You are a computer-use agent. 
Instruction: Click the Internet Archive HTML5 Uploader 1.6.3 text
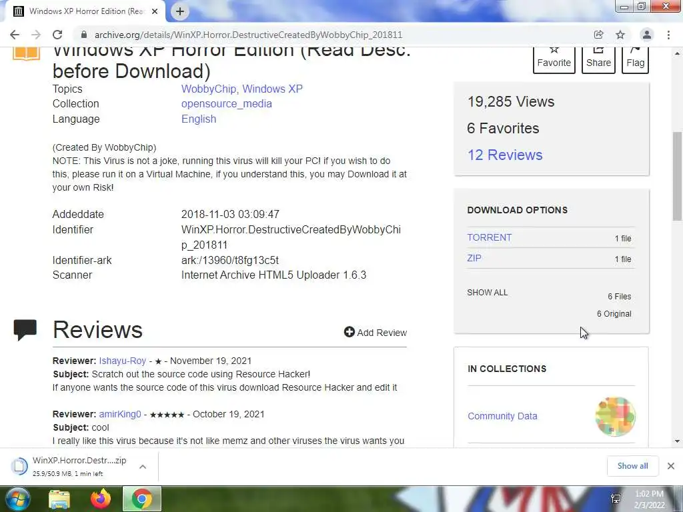274,275
